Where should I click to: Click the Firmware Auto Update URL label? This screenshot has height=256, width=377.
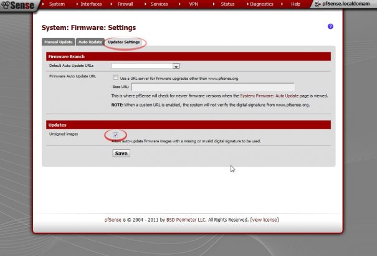coord(72,76)
